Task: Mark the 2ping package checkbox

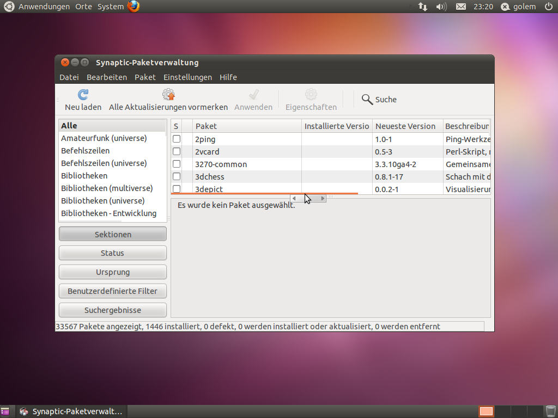Action: click(x=177, y=139)
